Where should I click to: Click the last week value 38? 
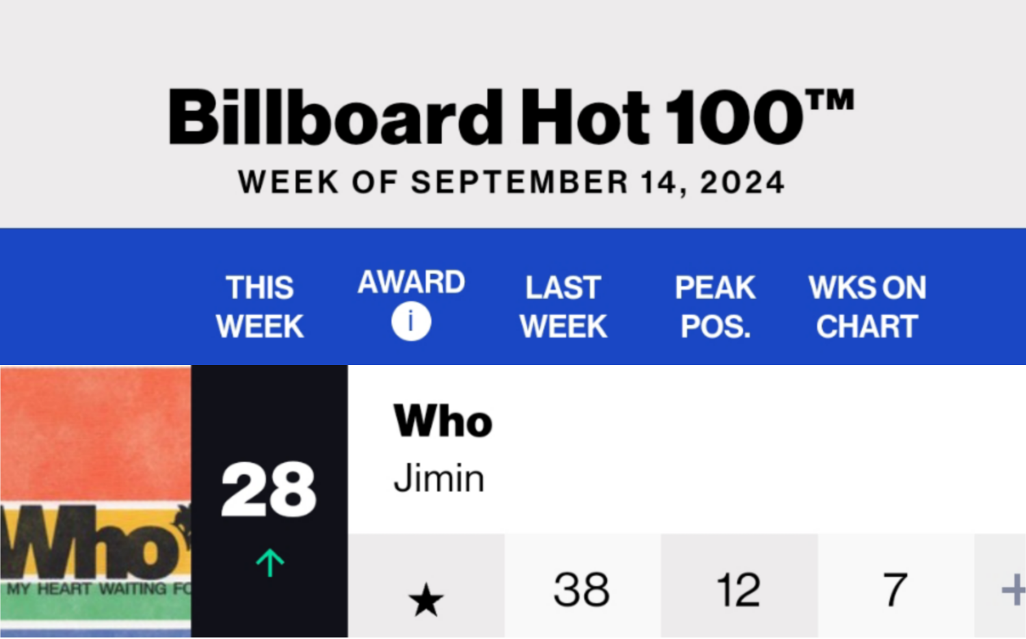(582, 589)
